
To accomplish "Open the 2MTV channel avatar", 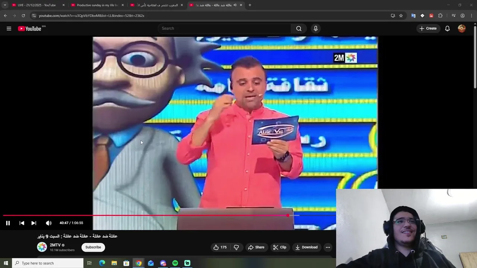I will click(x=42, y=247).
